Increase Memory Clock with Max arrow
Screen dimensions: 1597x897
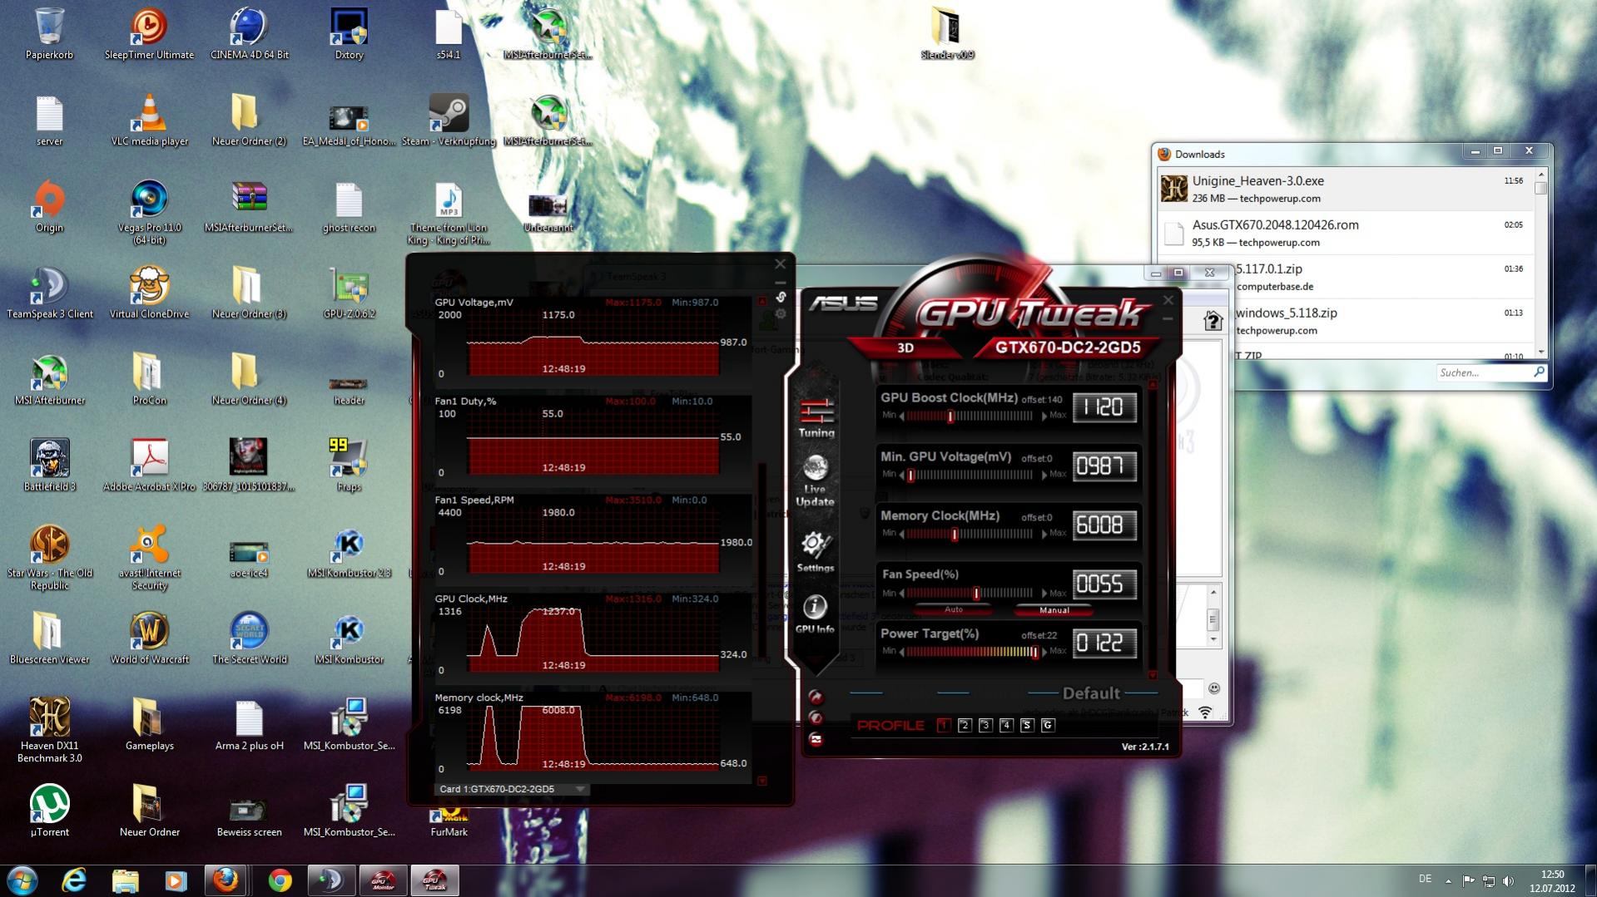(1044, 534)
